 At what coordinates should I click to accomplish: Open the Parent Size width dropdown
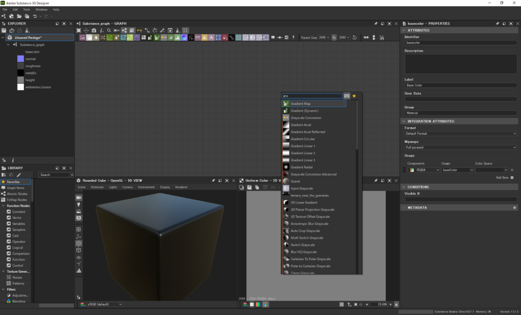pyautogui.click(x=324, y=38)
